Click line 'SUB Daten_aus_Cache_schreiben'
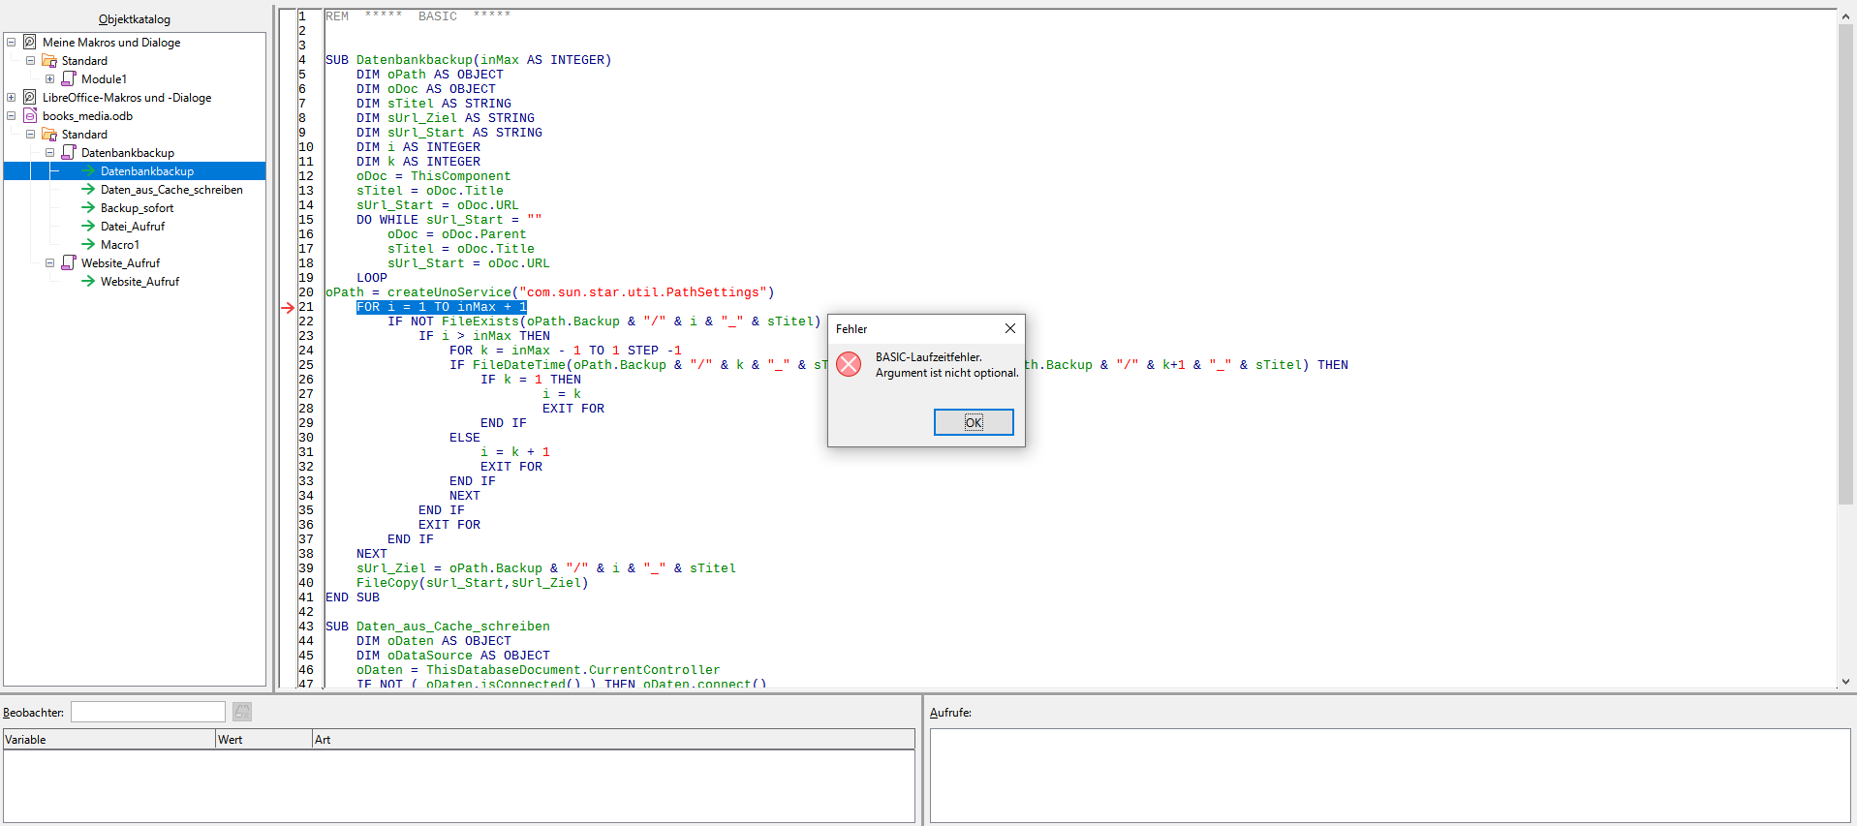The image size is (1857, 826). coord(437,627)
